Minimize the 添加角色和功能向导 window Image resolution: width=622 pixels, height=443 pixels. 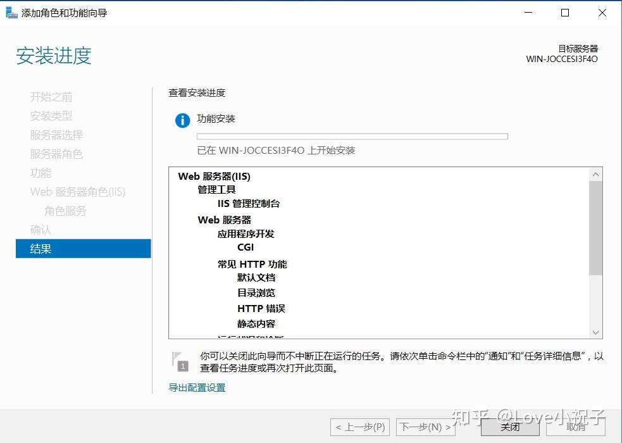coord(528,13)
